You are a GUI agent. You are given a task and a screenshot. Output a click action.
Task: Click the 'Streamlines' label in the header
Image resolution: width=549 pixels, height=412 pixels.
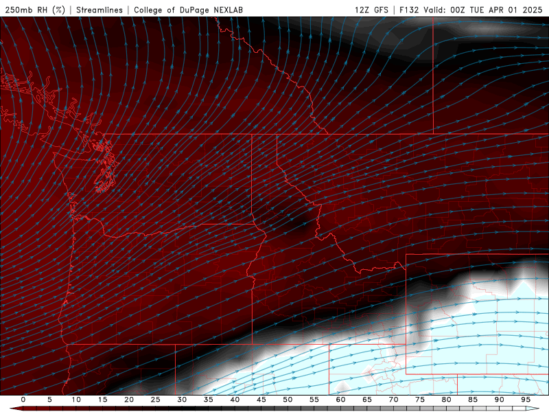pos(100,10)
